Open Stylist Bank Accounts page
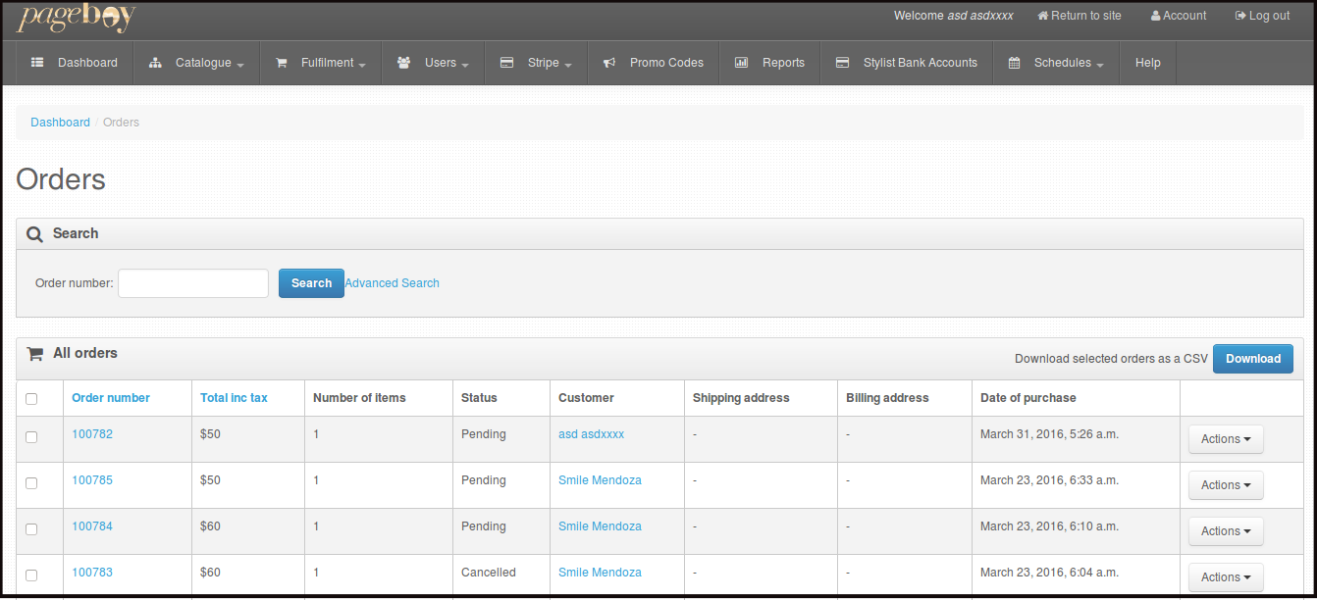Viewport: 1317px width, 600px height. pyautogui.click(x=907, y=63)
